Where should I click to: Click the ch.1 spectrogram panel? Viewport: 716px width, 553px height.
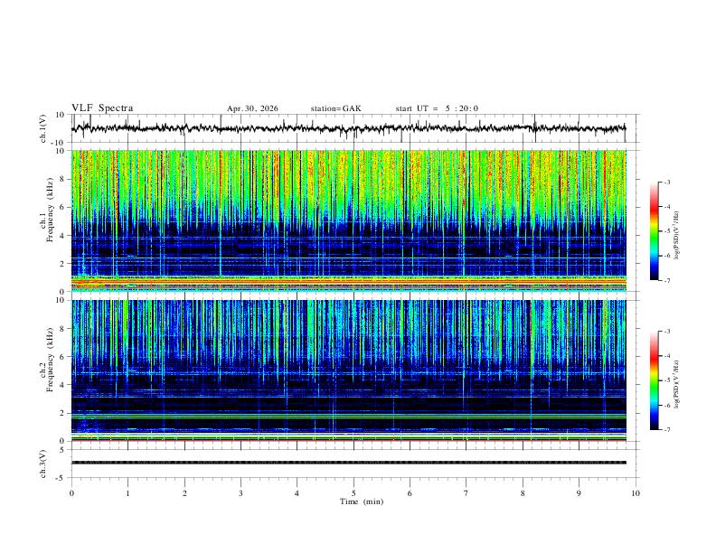[x=348, y=220]
